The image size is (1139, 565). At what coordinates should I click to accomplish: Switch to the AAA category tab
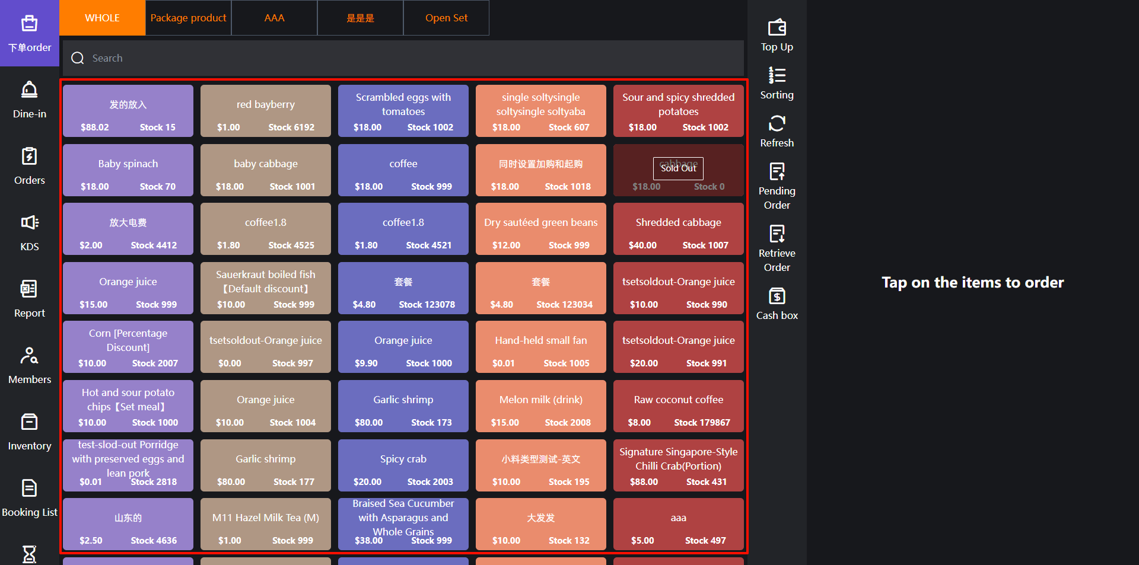coord(274,18)
